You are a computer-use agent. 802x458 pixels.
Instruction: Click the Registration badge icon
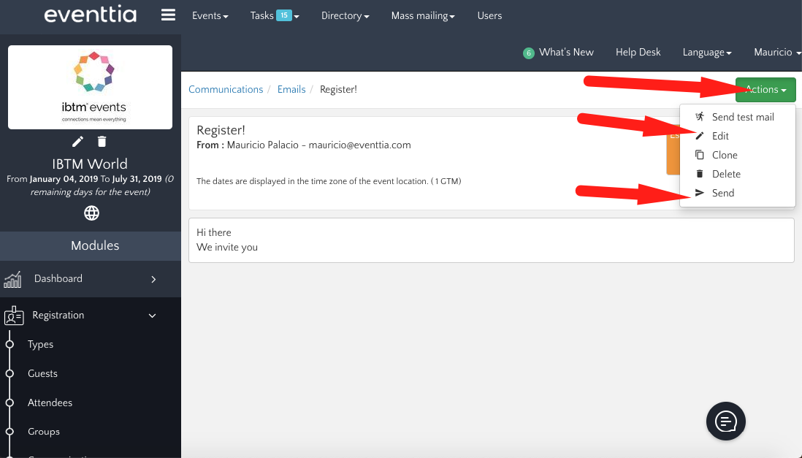tap(13, 316)
